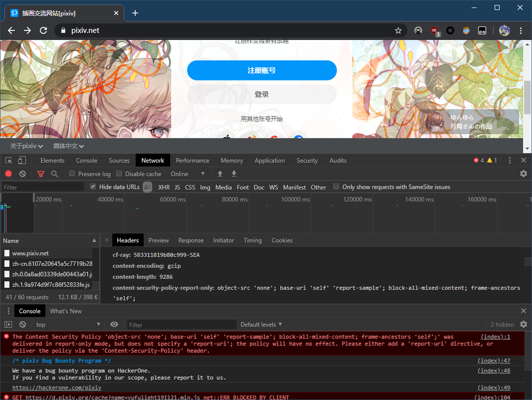Show the Preview tab of the request
Screen dimensions: 532x400
pos(159,240)
